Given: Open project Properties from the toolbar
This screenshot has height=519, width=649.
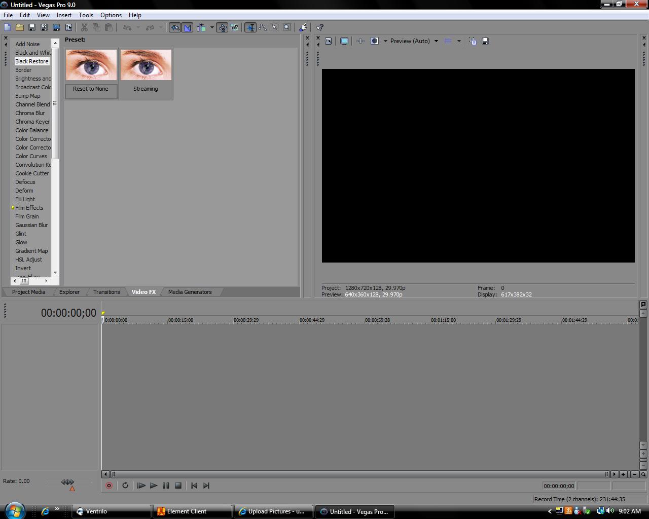Looking at the screenshot, I should tap(68, 27).
